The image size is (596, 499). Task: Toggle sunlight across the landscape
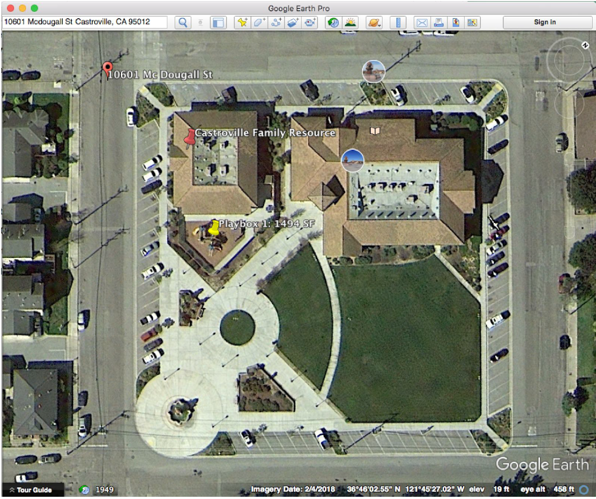tap(350, 23)
